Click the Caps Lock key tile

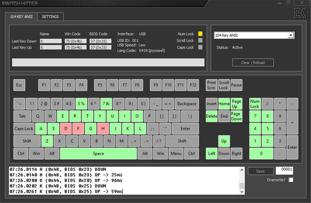click(24, 129)
